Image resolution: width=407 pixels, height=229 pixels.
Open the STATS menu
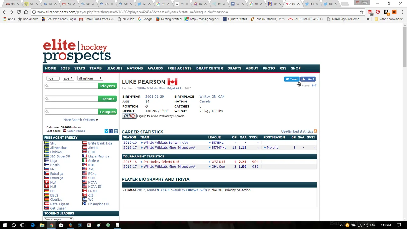[79, 68]
